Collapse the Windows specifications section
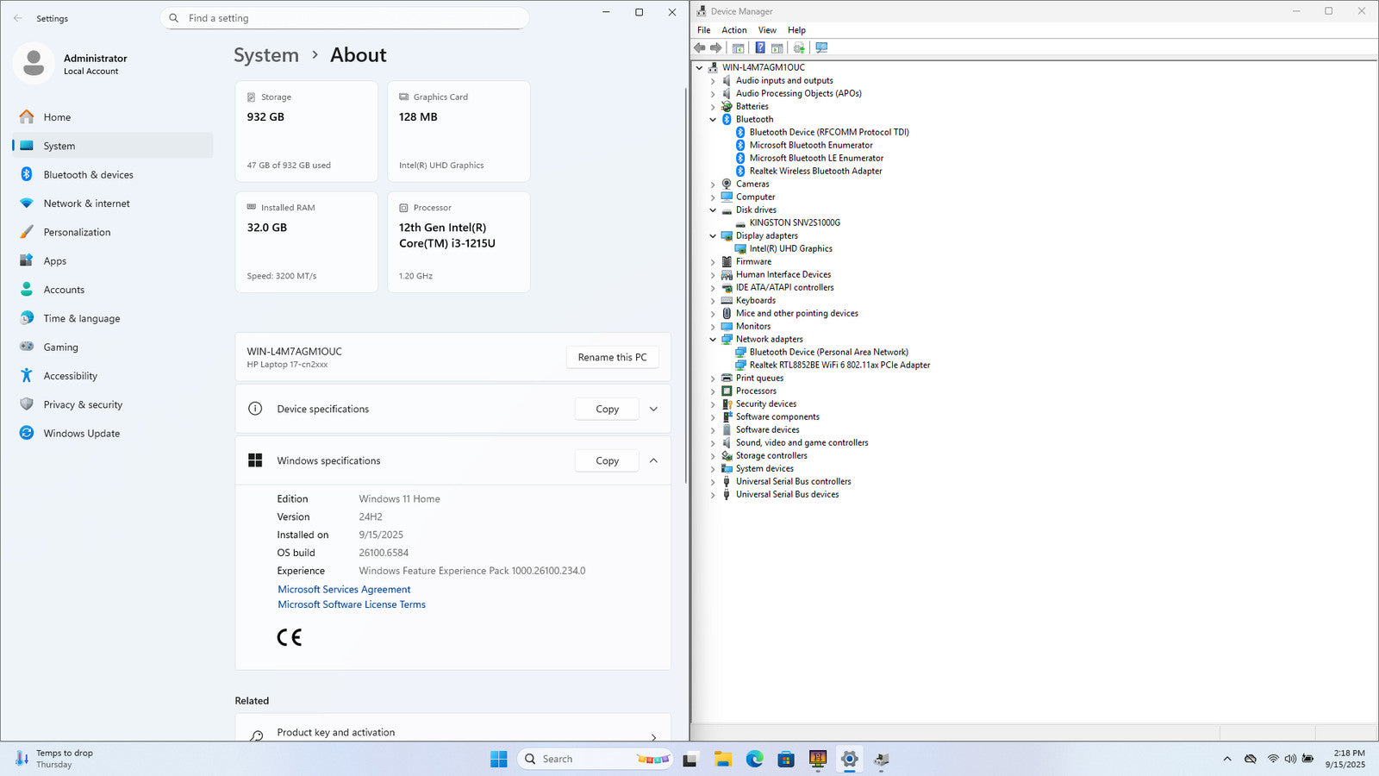This screenshot has width=1379, height=776. [653, 461]
